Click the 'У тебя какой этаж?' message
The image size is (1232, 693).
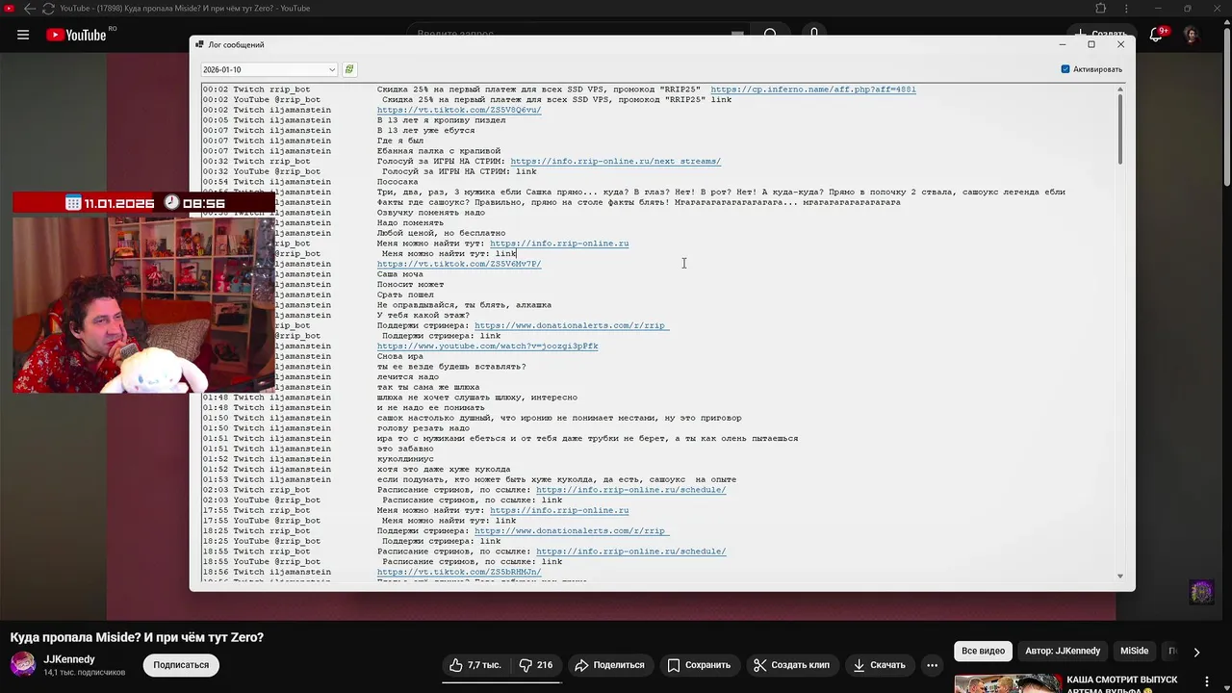click(x=423, y=315)
